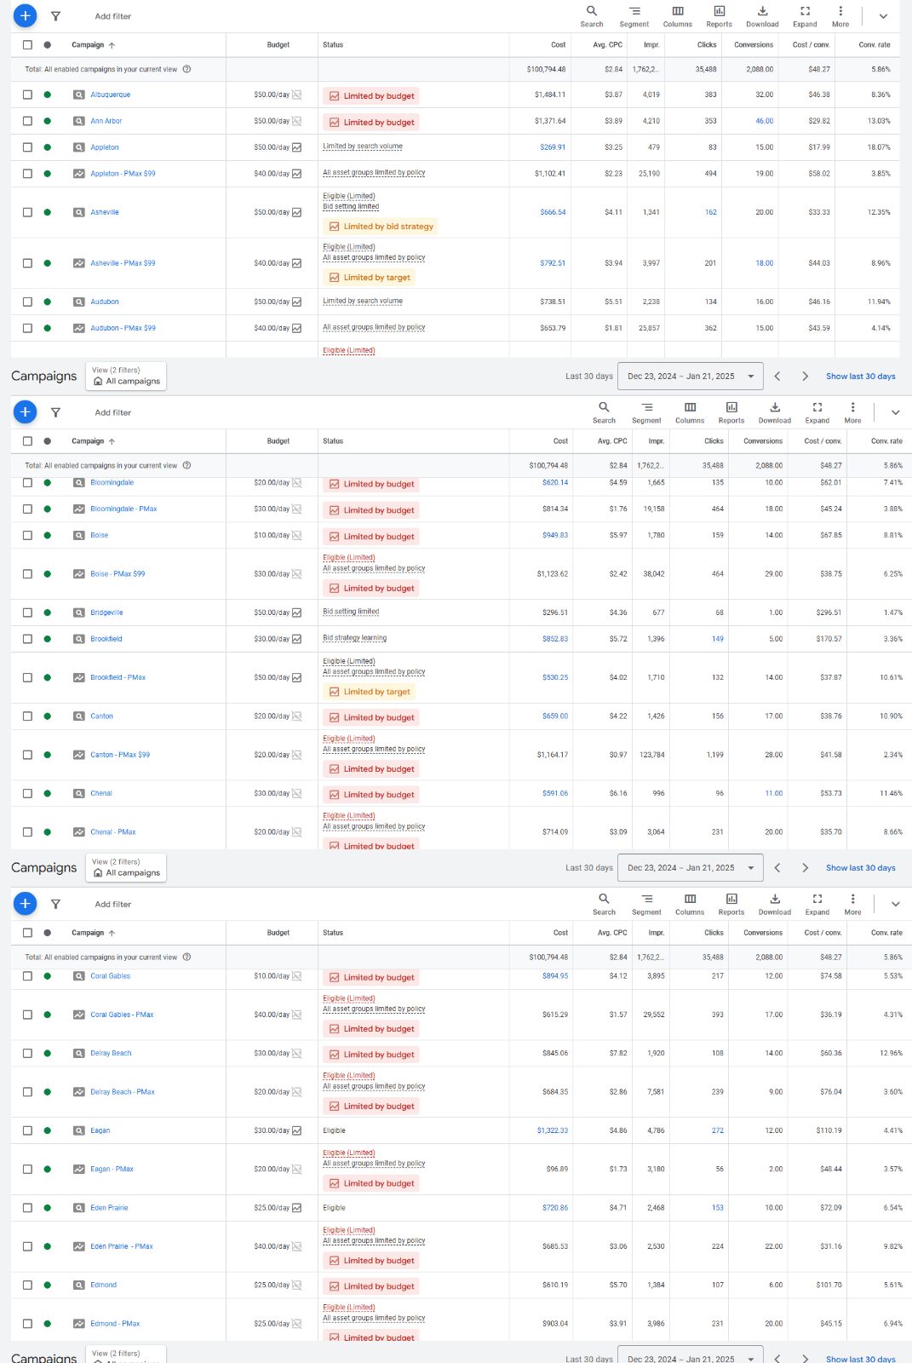Select the Albuquerque campaign checkbox

pos(27,95)
